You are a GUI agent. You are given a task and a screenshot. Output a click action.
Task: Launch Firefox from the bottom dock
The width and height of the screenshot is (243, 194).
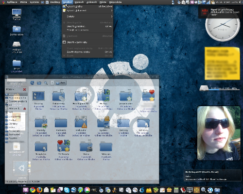(x=39, y=190)
